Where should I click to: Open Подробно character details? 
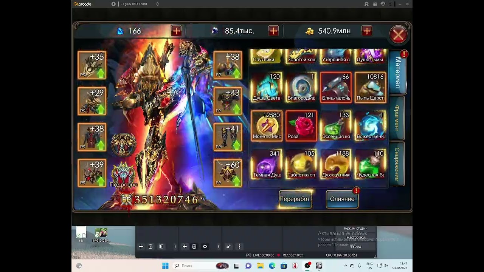point(123,175)
